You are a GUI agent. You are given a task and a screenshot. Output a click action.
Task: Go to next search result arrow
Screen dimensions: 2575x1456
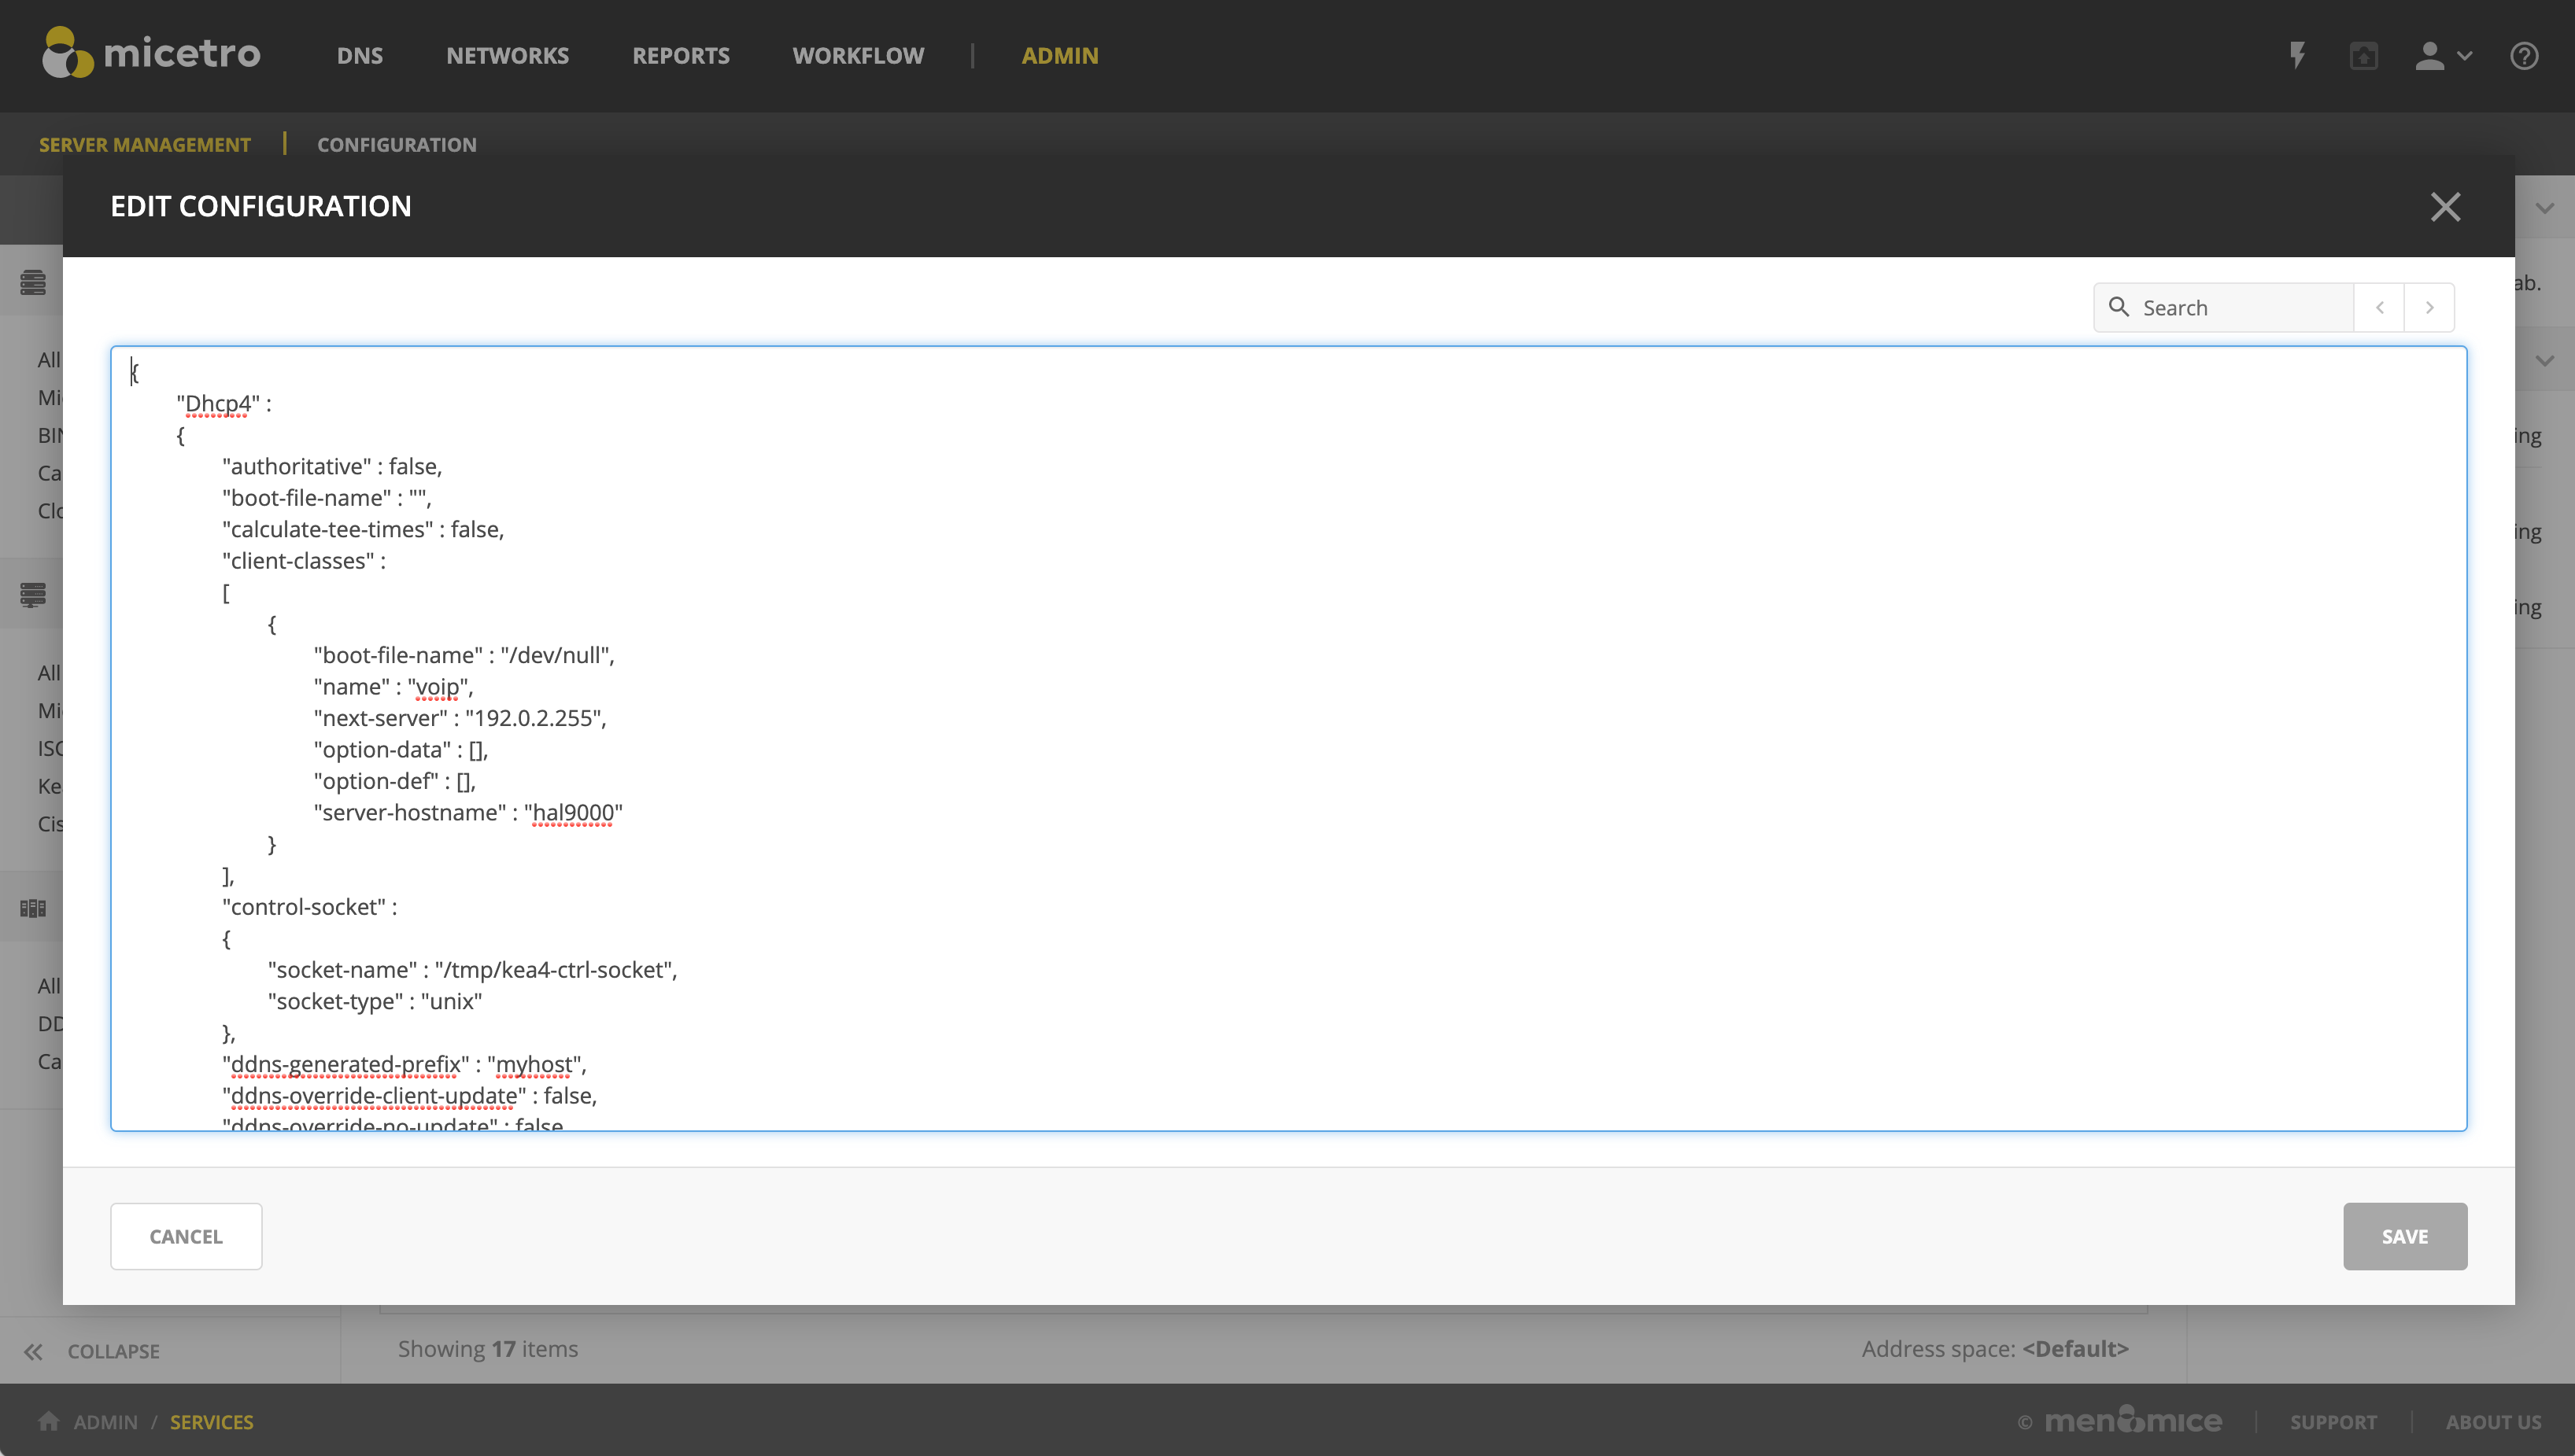pyautogui.click(x=2429, y=308)
